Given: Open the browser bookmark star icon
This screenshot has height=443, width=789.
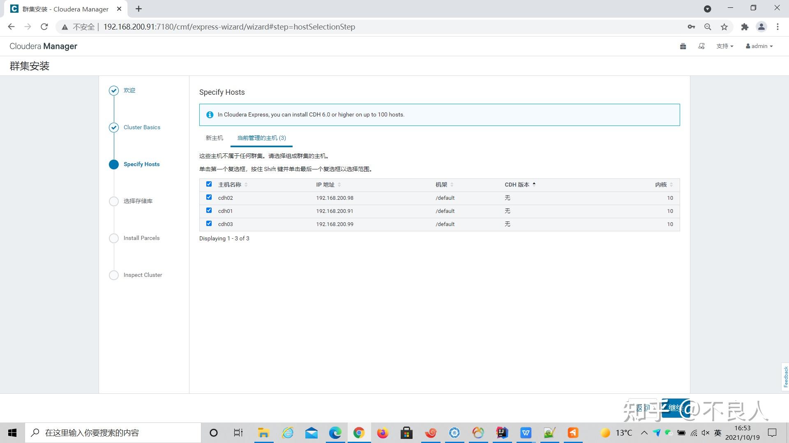Looking at the screenshot, I should pyautogui.click(x=724, y=27).
